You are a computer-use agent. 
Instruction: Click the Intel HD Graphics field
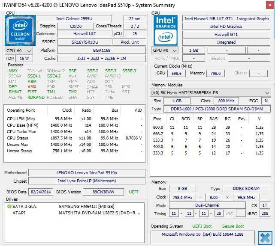[226, 27]
